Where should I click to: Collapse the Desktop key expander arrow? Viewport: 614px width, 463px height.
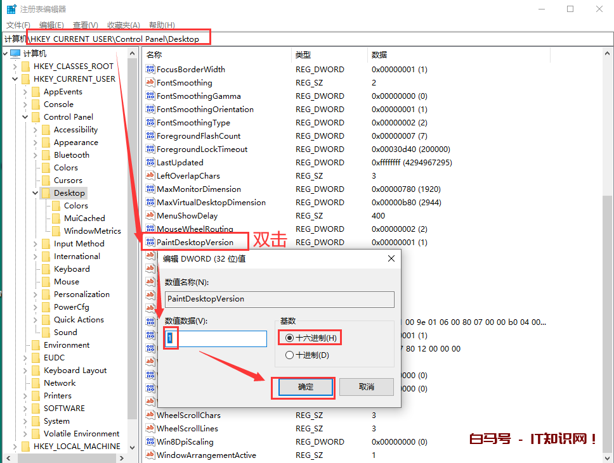[x=35, y=193]
